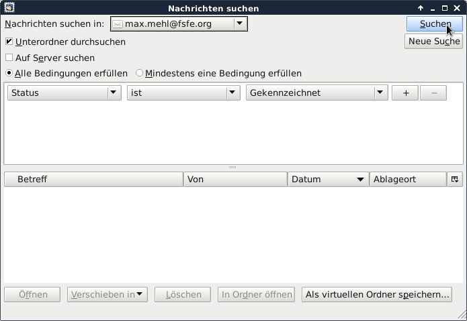Click Als virtuellen Ordner speichern button
Image resolution: width=467 pixels, height=321 pixels.
(376, 294)
